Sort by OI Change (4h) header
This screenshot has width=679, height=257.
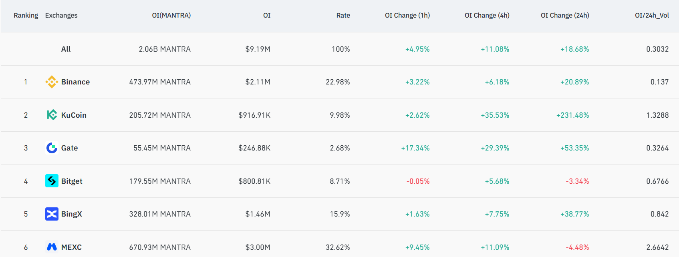pos(487,15)
